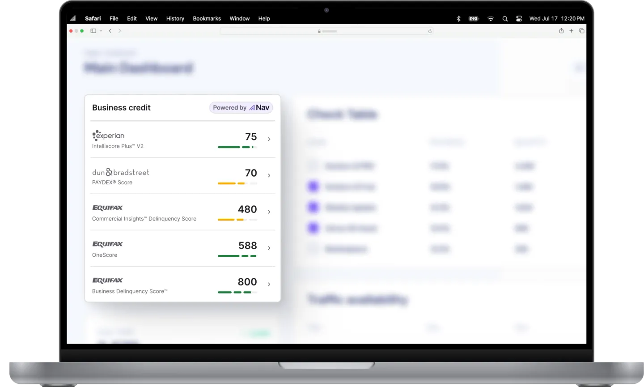Screen dimensions: 644x387
Task: Expand the Experian Intelliscore Plus V2 chevron
Action: pos(269,139)
